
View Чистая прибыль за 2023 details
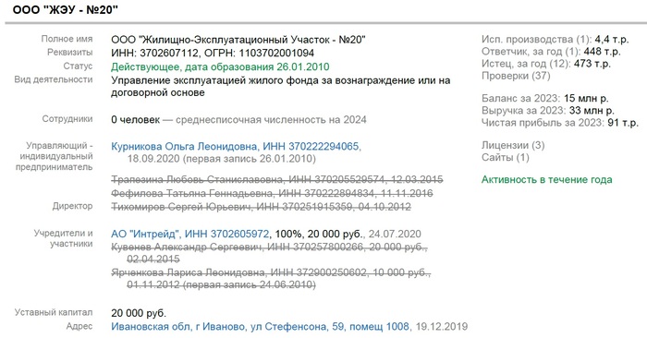point(559,123)
